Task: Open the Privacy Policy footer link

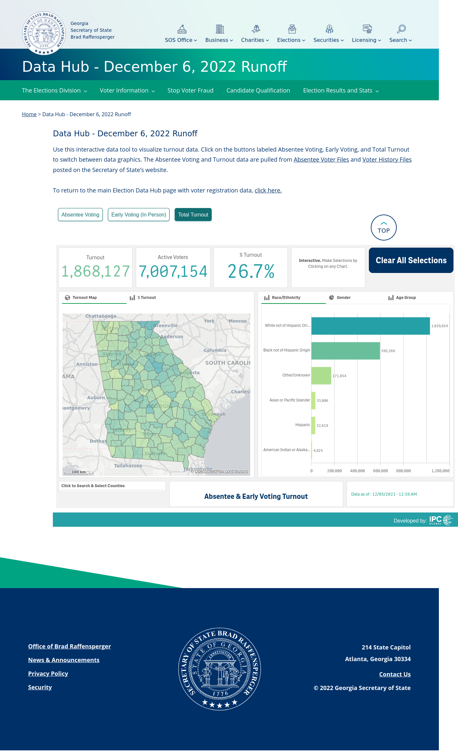Action: pyautogui.click(x=48, y=673)
